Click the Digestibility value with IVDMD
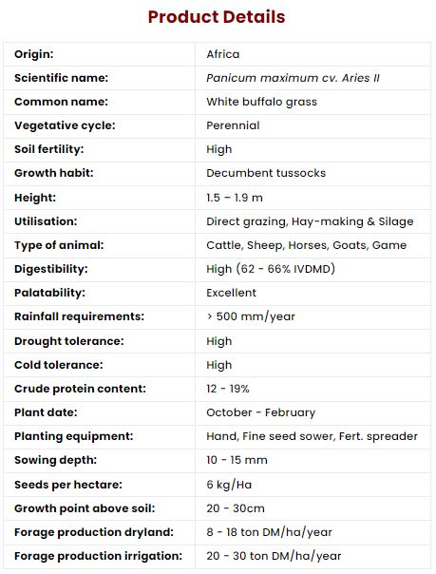436x574 pixels. coord(271,269)
